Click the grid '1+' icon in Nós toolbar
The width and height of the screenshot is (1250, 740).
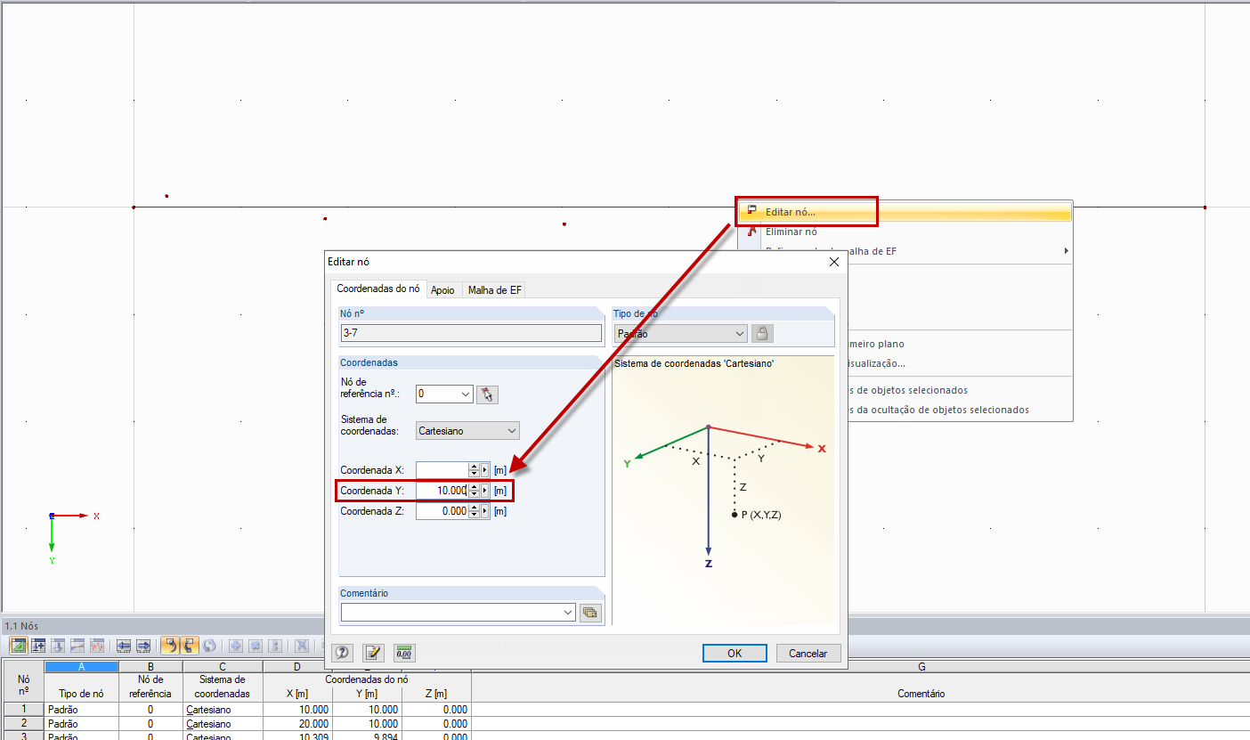point(38,646)
